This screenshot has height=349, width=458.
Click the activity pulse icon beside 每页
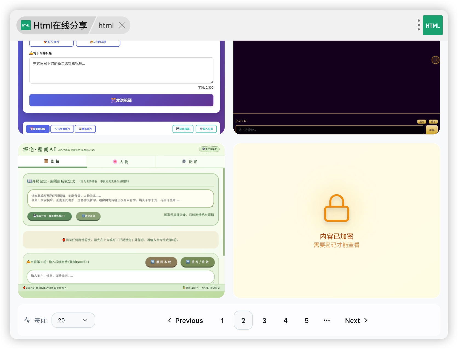point(27,320)
